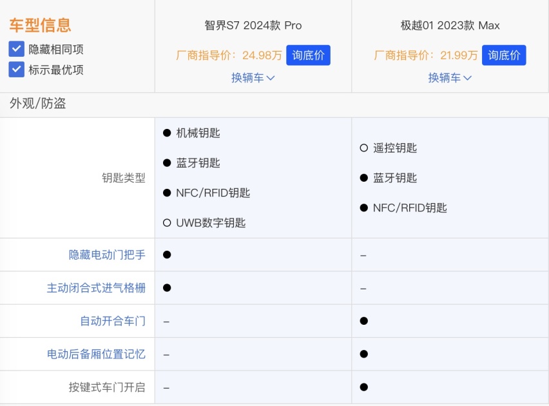Open the 主动闭合式进气格栅 feature link

tap(96, 288)
